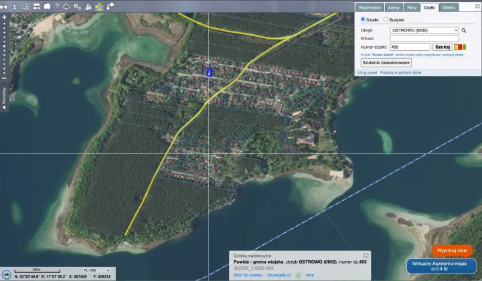Open the Obręb OSTROWO (0002) dropdown
The width and height of the screenshot is (482, 281).
point(424,30)
